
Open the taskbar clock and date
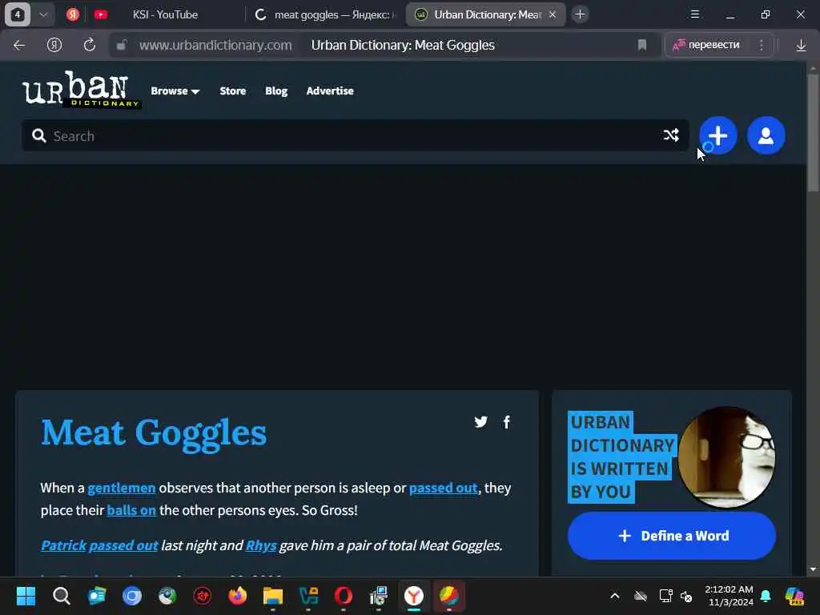(x=729, y=596)
